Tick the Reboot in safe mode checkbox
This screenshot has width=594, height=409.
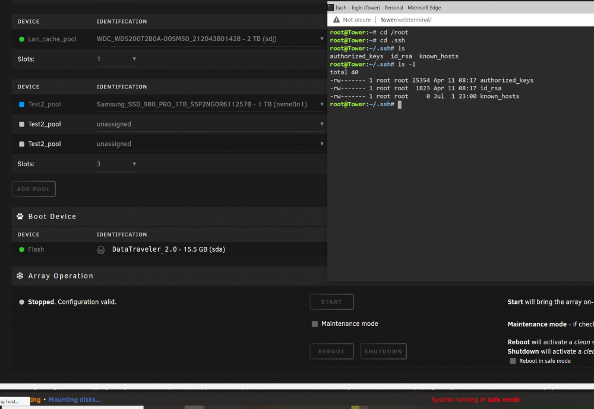(x=513, y=361)
